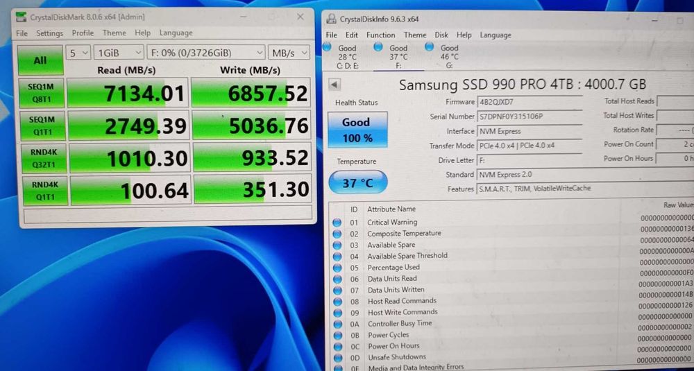Open Disk menu in CrystalDiskInfo
Screen dimensions: 694x371
click(441, 35)
